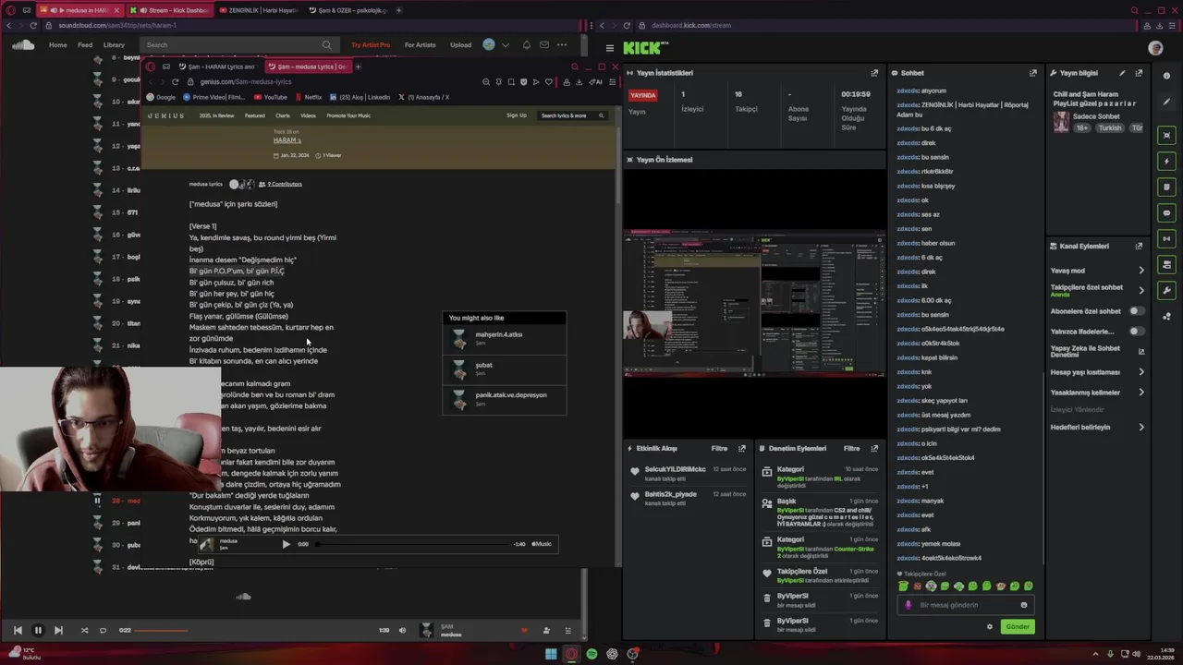Screen dimensions: 1183x665
Task: Follow artist from SoundCloud player bar
Action: 546,630
